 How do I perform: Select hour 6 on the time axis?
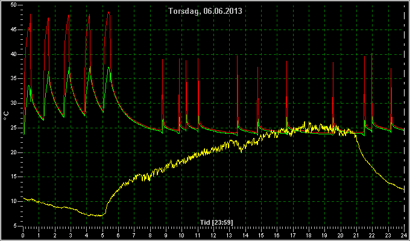point(118,235)
